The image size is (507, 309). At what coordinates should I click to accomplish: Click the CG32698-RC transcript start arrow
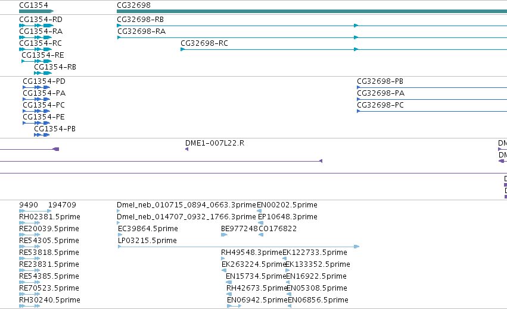[182, 49]
